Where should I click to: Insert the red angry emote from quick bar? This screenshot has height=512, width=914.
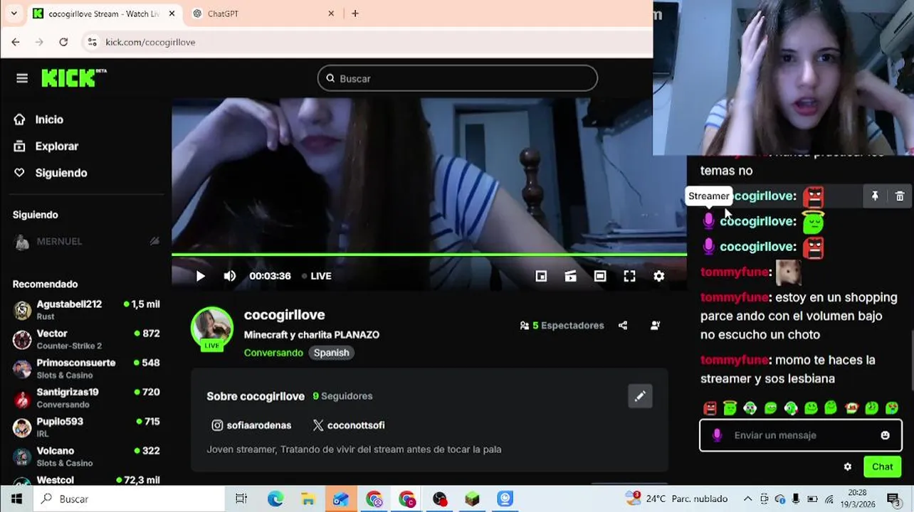click(710, 408)
